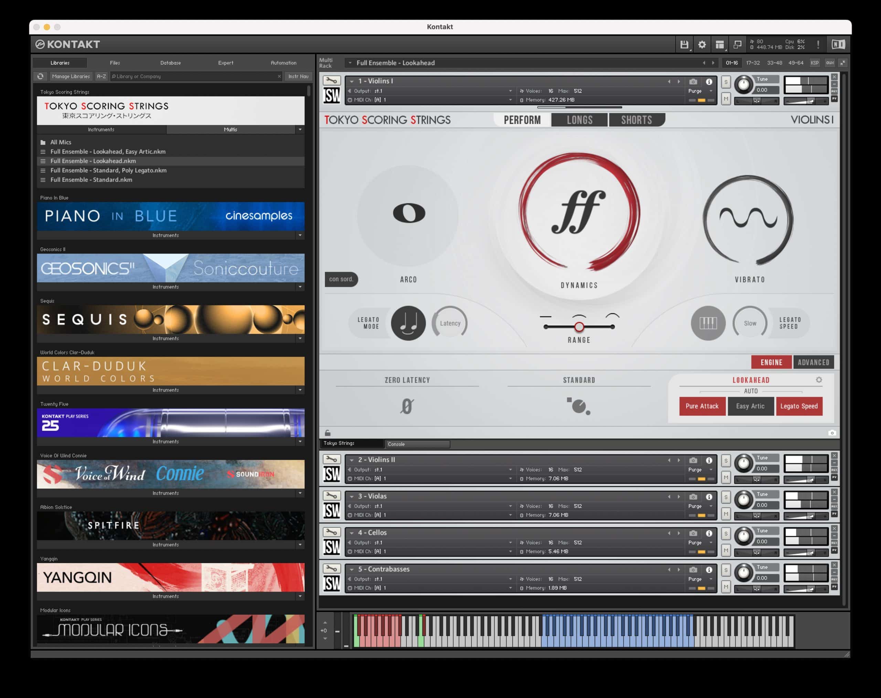Mute the Violins I instrument
Viewport: 881px width, 698px height.
point(726,98)
